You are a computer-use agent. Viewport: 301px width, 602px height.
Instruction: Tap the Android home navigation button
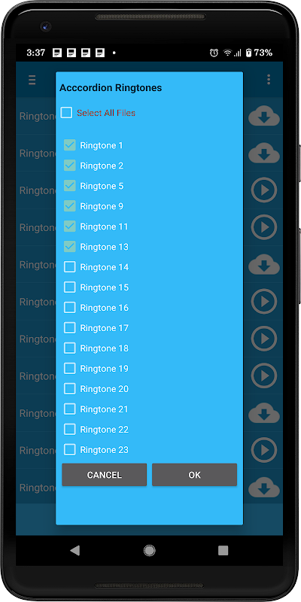tap(149, 550)
